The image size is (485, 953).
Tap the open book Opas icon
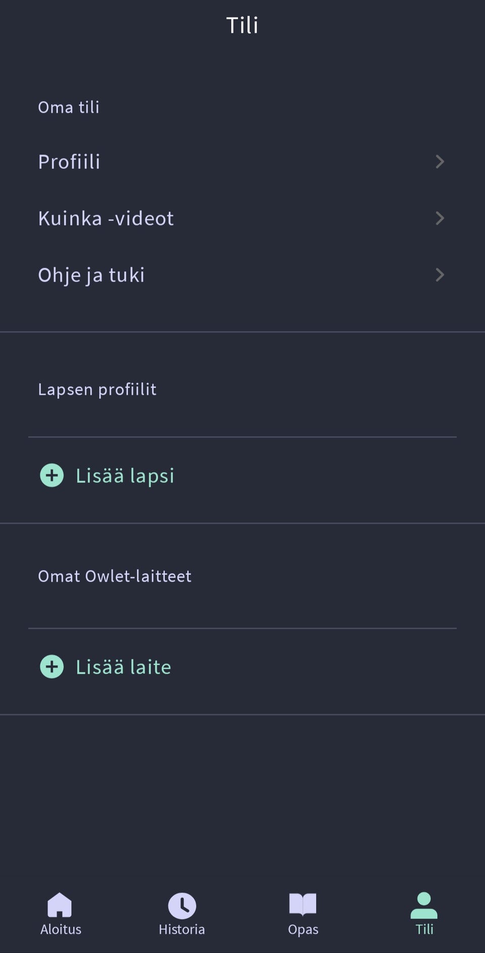303,904
